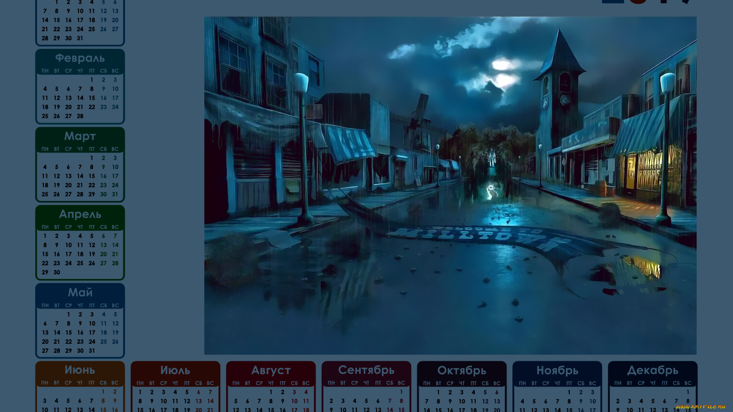Screen dimensions: 733x412
Task: Click the rainy street artwork image
Action: click(450, 185)
